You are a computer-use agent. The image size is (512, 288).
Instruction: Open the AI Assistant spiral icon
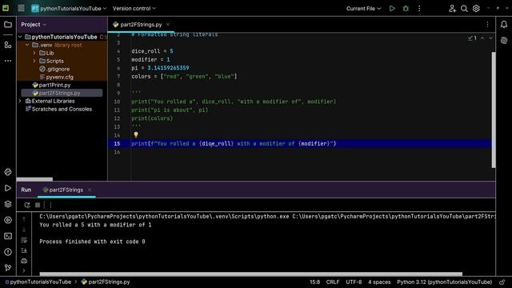coord(504,41)
